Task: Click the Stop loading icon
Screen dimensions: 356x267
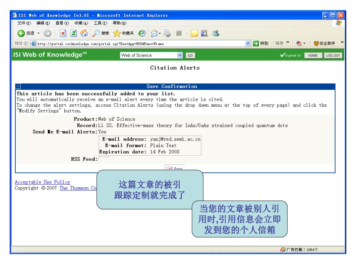Action: tap(63, 33)
